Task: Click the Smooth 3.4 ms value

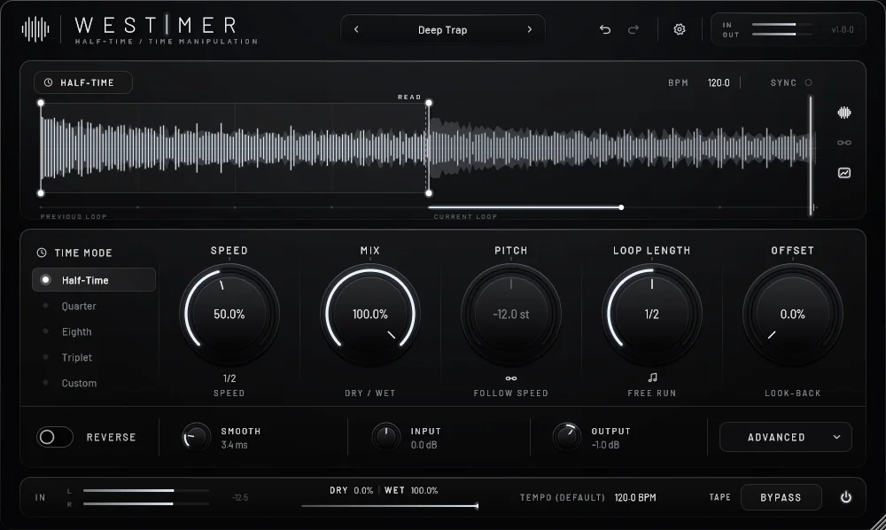Action: [x=235, y=445]
